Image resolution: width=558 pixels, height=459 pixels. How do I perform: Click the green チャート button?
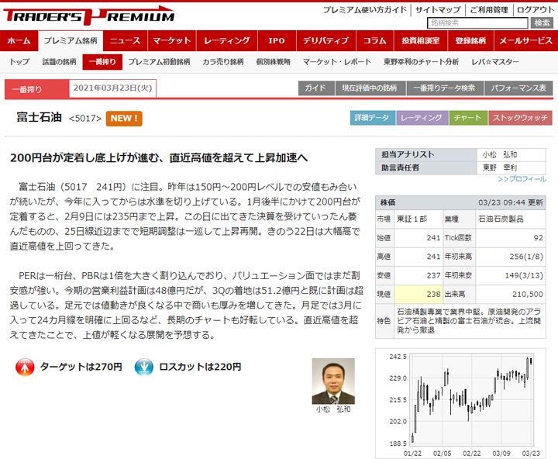pyautogui.click(x=468, y=118)
